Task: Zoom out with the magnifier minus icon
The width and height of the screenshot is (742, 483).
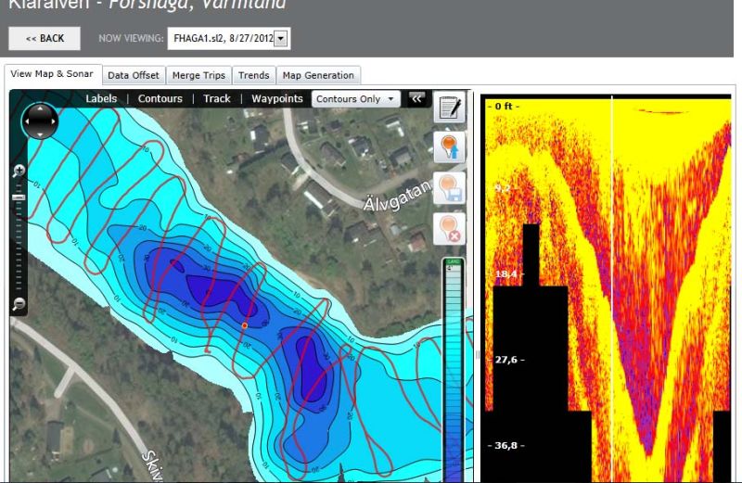Action: point(19,305)
